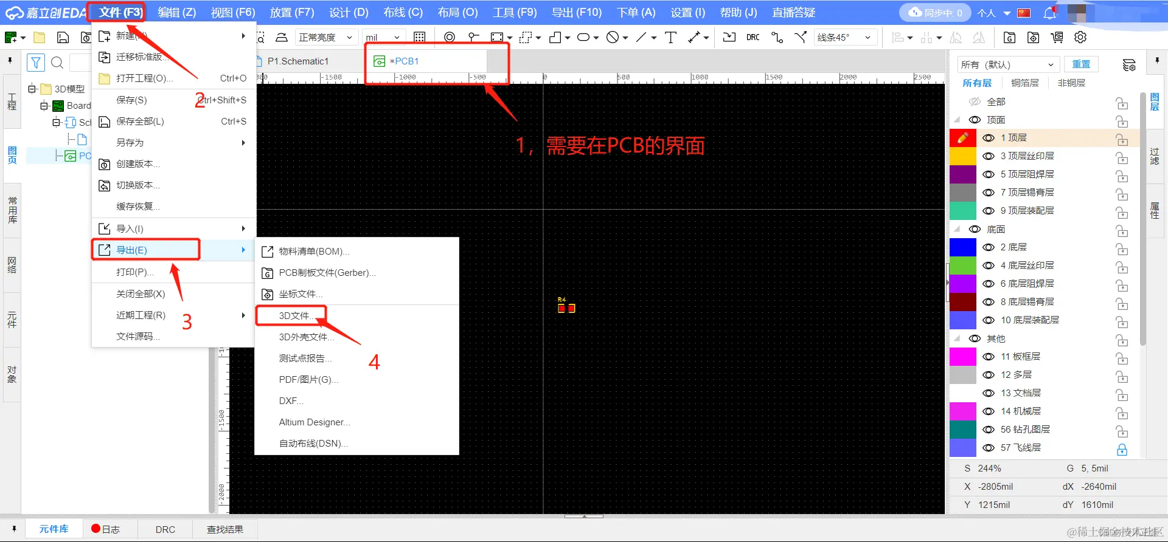Toggle visibility of 5 顶层阻焊层

pyautogui.click(x=989, y=174)
